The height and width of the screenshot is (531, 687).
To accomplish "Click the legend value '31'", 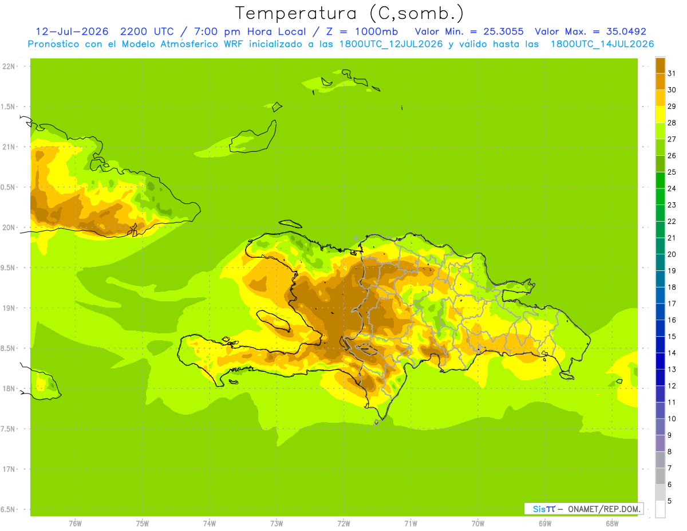I will [x=672, y=73].
